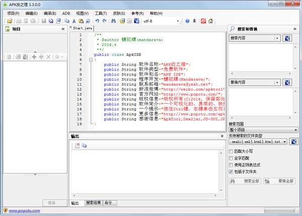Screen dimensions: 302x216
Task: Open the 项目(P) menu
Action: (x=13, y=13)
